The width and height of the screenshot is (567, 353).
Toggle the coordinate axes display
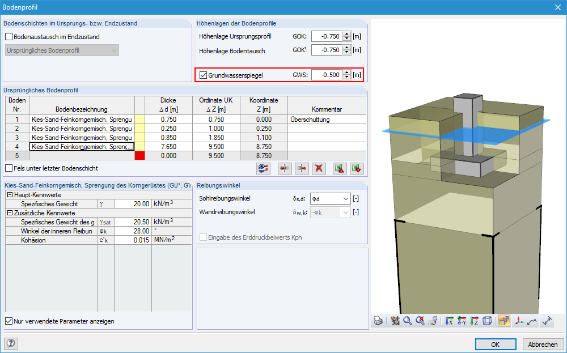[519, 321]
